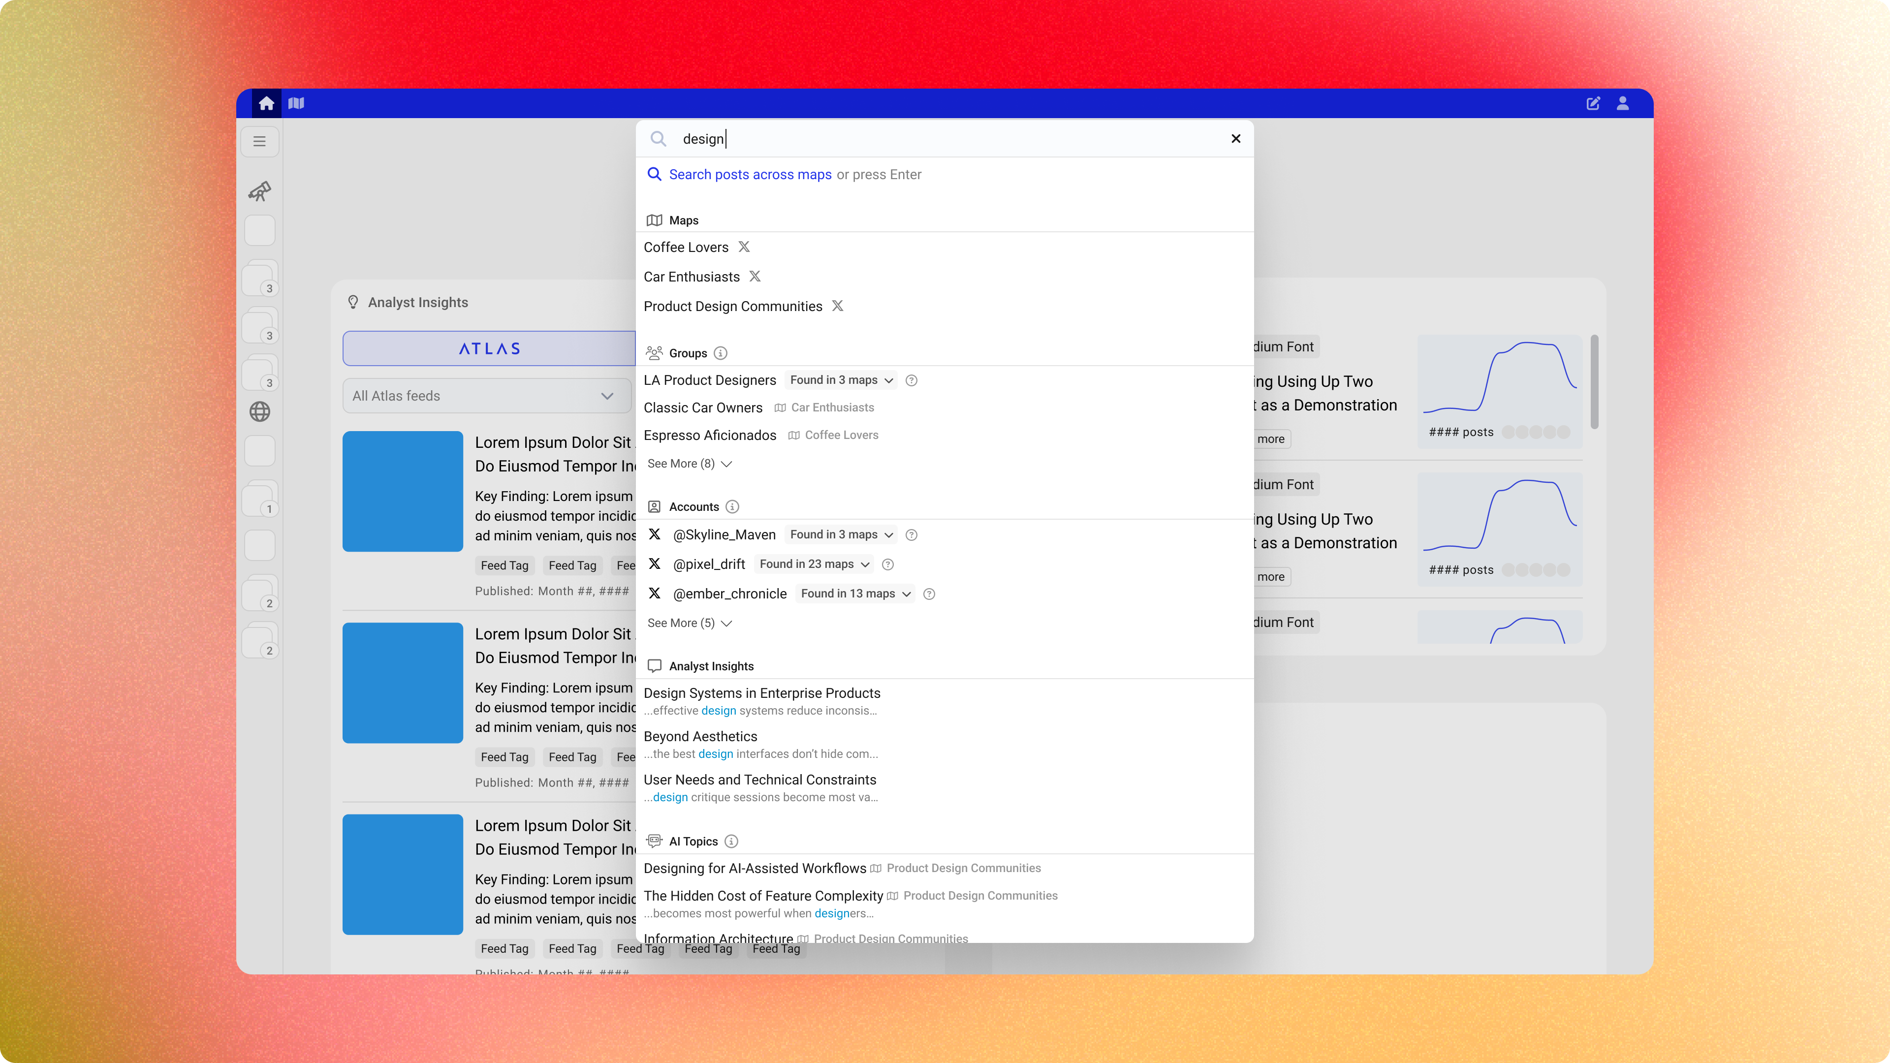Toggle the hamburger sidebar menu
This screenshot has width=1890, height=1063.
pos(260,142)
